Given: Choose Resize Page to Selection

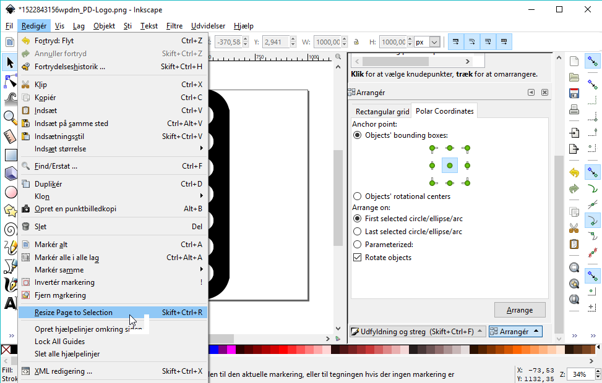Looking at the screenshot, I should coord(113,313).
